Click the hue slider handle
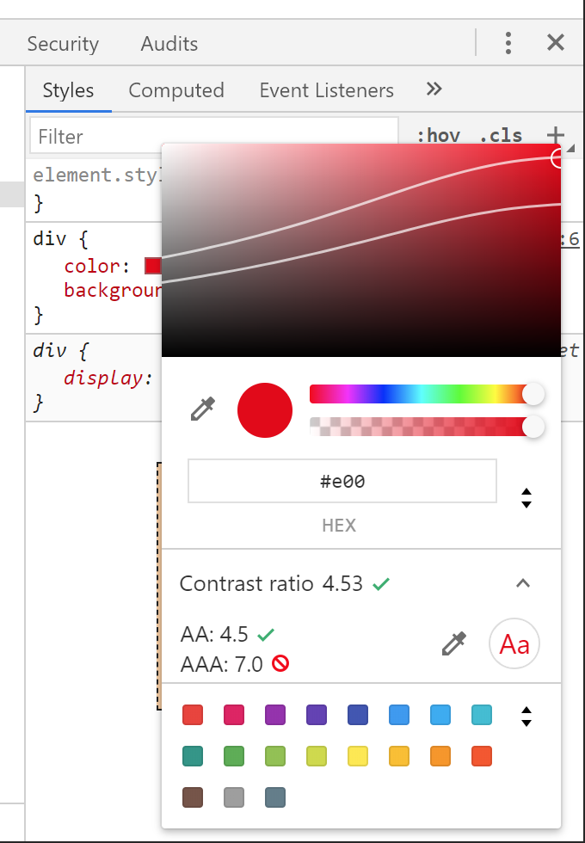The width and height of the screenshot is (585, 843). pyautogui.click(x=533, y=394)
